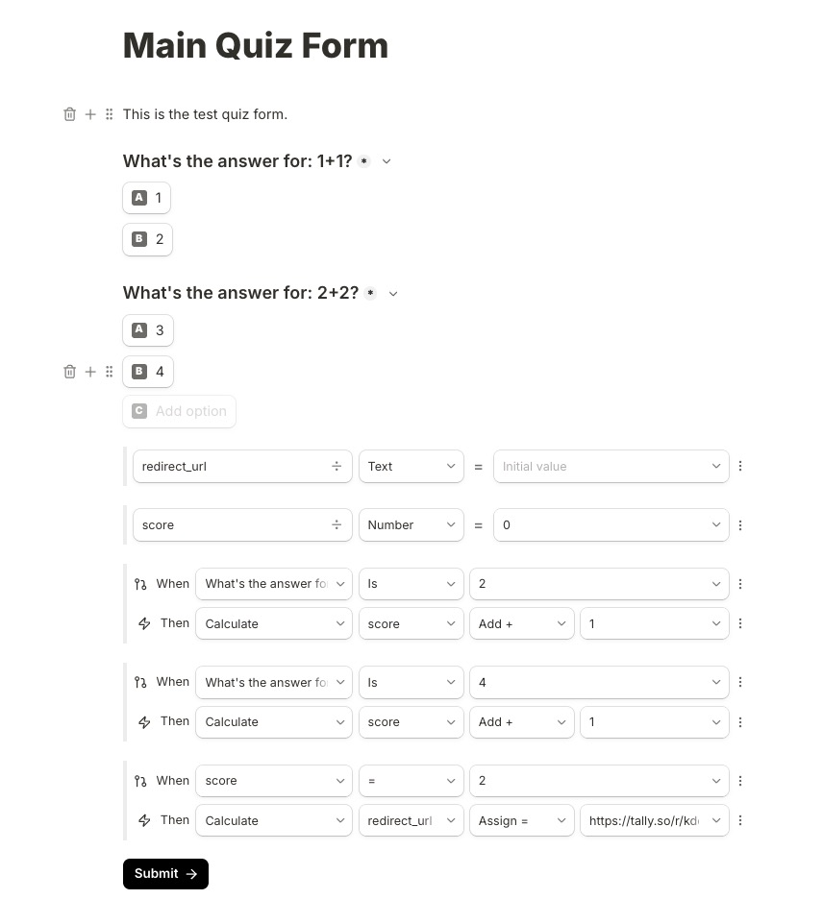Select option B for the 1+1 question
Screen dimensions: 823x899
[147, 239]
